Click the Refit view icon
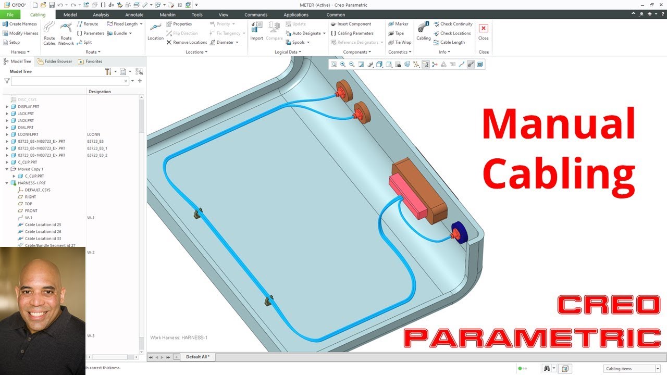This screenshot has width=667, height=375. 333,65
